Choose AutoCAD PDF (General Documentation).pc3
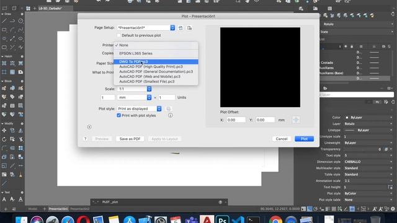Image resolution: width=397 pixels, height=223 pixels. point(156,72)
